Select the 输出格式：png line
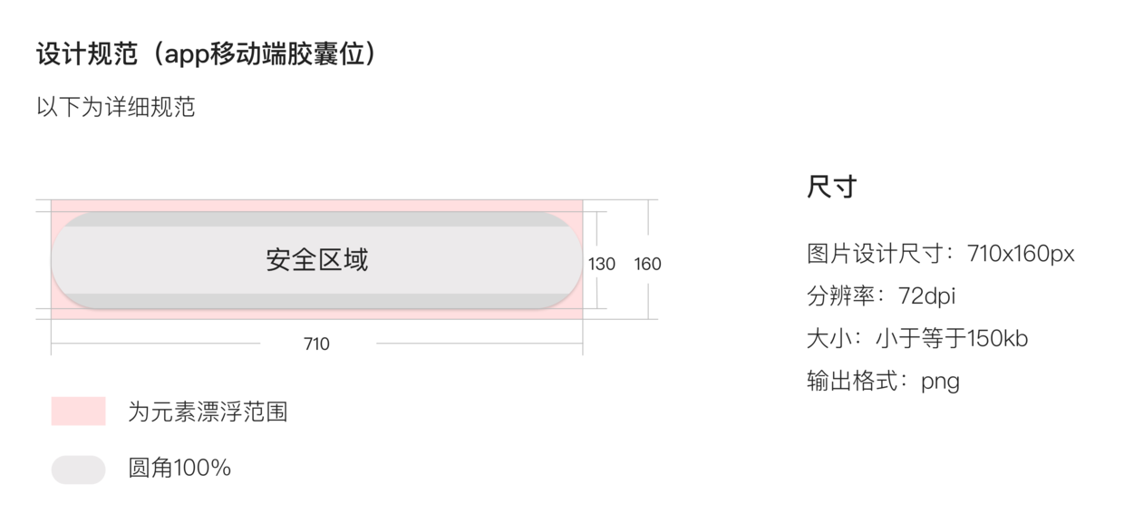1124x523 pixels. 883,381
